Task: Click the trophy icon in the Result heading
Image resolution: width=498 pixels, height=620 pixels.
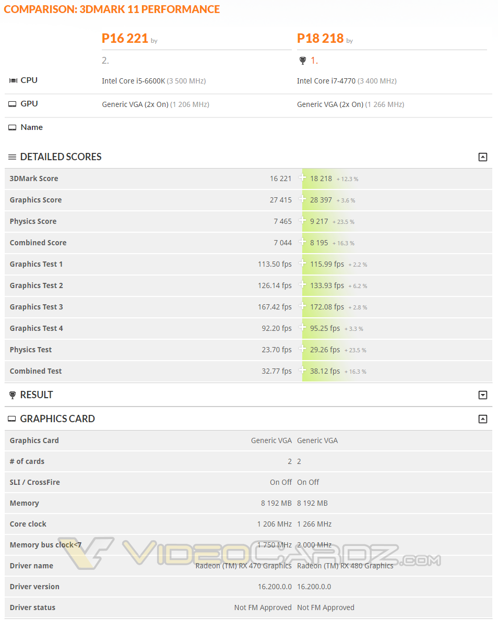Action: [x=13, y=395]
